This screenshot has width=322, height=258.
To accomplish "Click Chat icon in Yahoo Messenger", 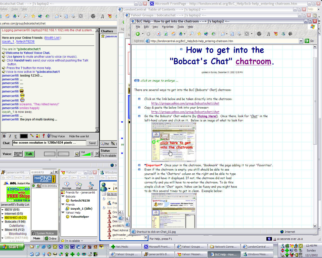I will click(x=78, y=185).
